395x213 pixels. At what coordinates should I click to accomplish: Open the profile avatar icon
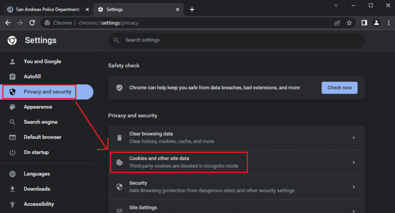point(376,23)
